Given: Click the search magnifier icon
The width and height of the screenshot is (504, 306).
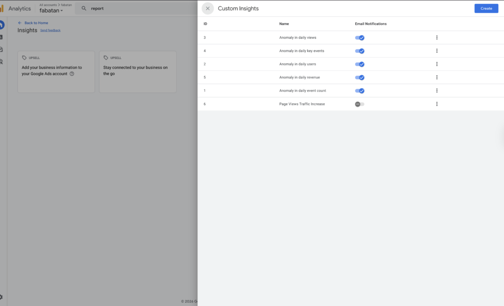Looking at the screenshot, I should coord(84,8).
